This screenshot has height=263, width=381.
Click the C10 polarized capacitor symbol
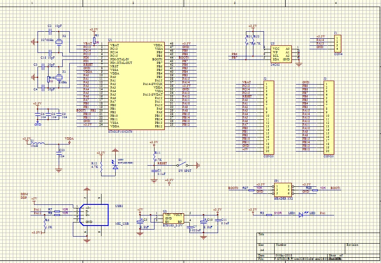(x=204, y=222)
